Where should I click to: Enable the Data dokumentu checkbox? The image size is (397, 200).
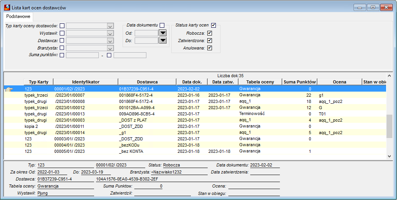click(162, 25)
